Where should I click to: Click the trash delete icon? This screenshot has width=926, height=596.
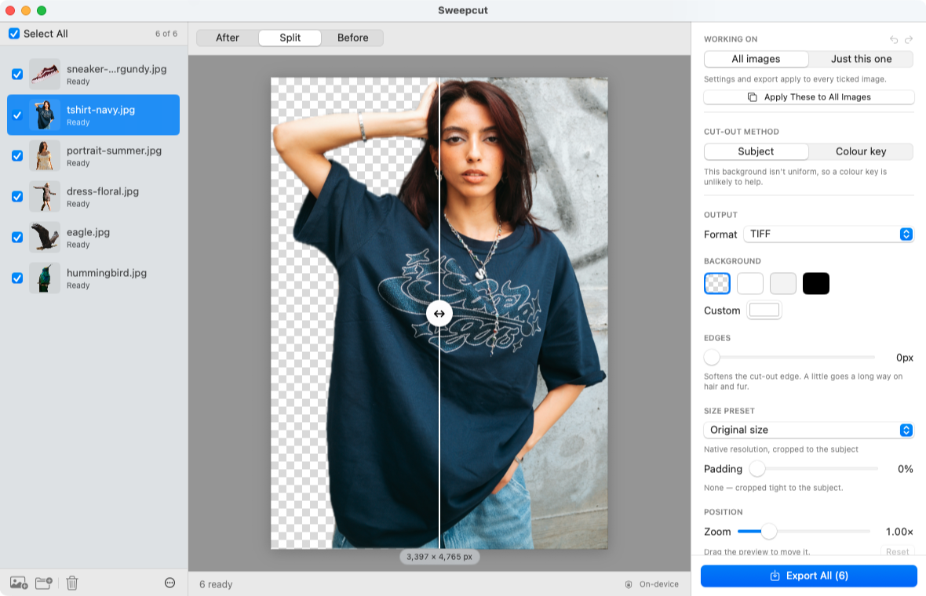tap(72, 583)
